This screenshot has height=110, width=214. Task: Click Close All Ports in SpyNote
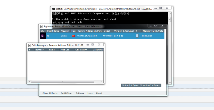pos(50,93)
